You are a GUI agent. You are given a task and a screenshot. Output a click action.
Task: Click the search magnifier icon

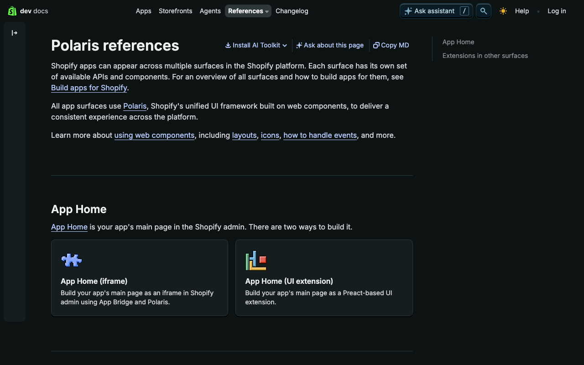[484, 11]
